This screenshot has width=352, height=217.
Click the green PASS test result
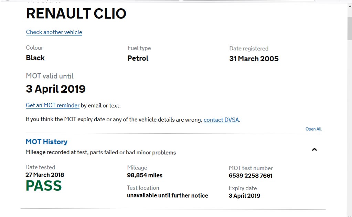pyautogui.click(x=44, y=186)
